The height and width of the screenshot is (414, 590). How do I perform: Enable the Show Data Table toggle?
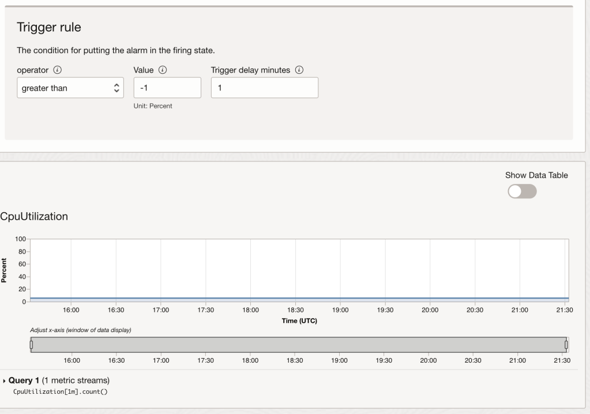[521, 192]
